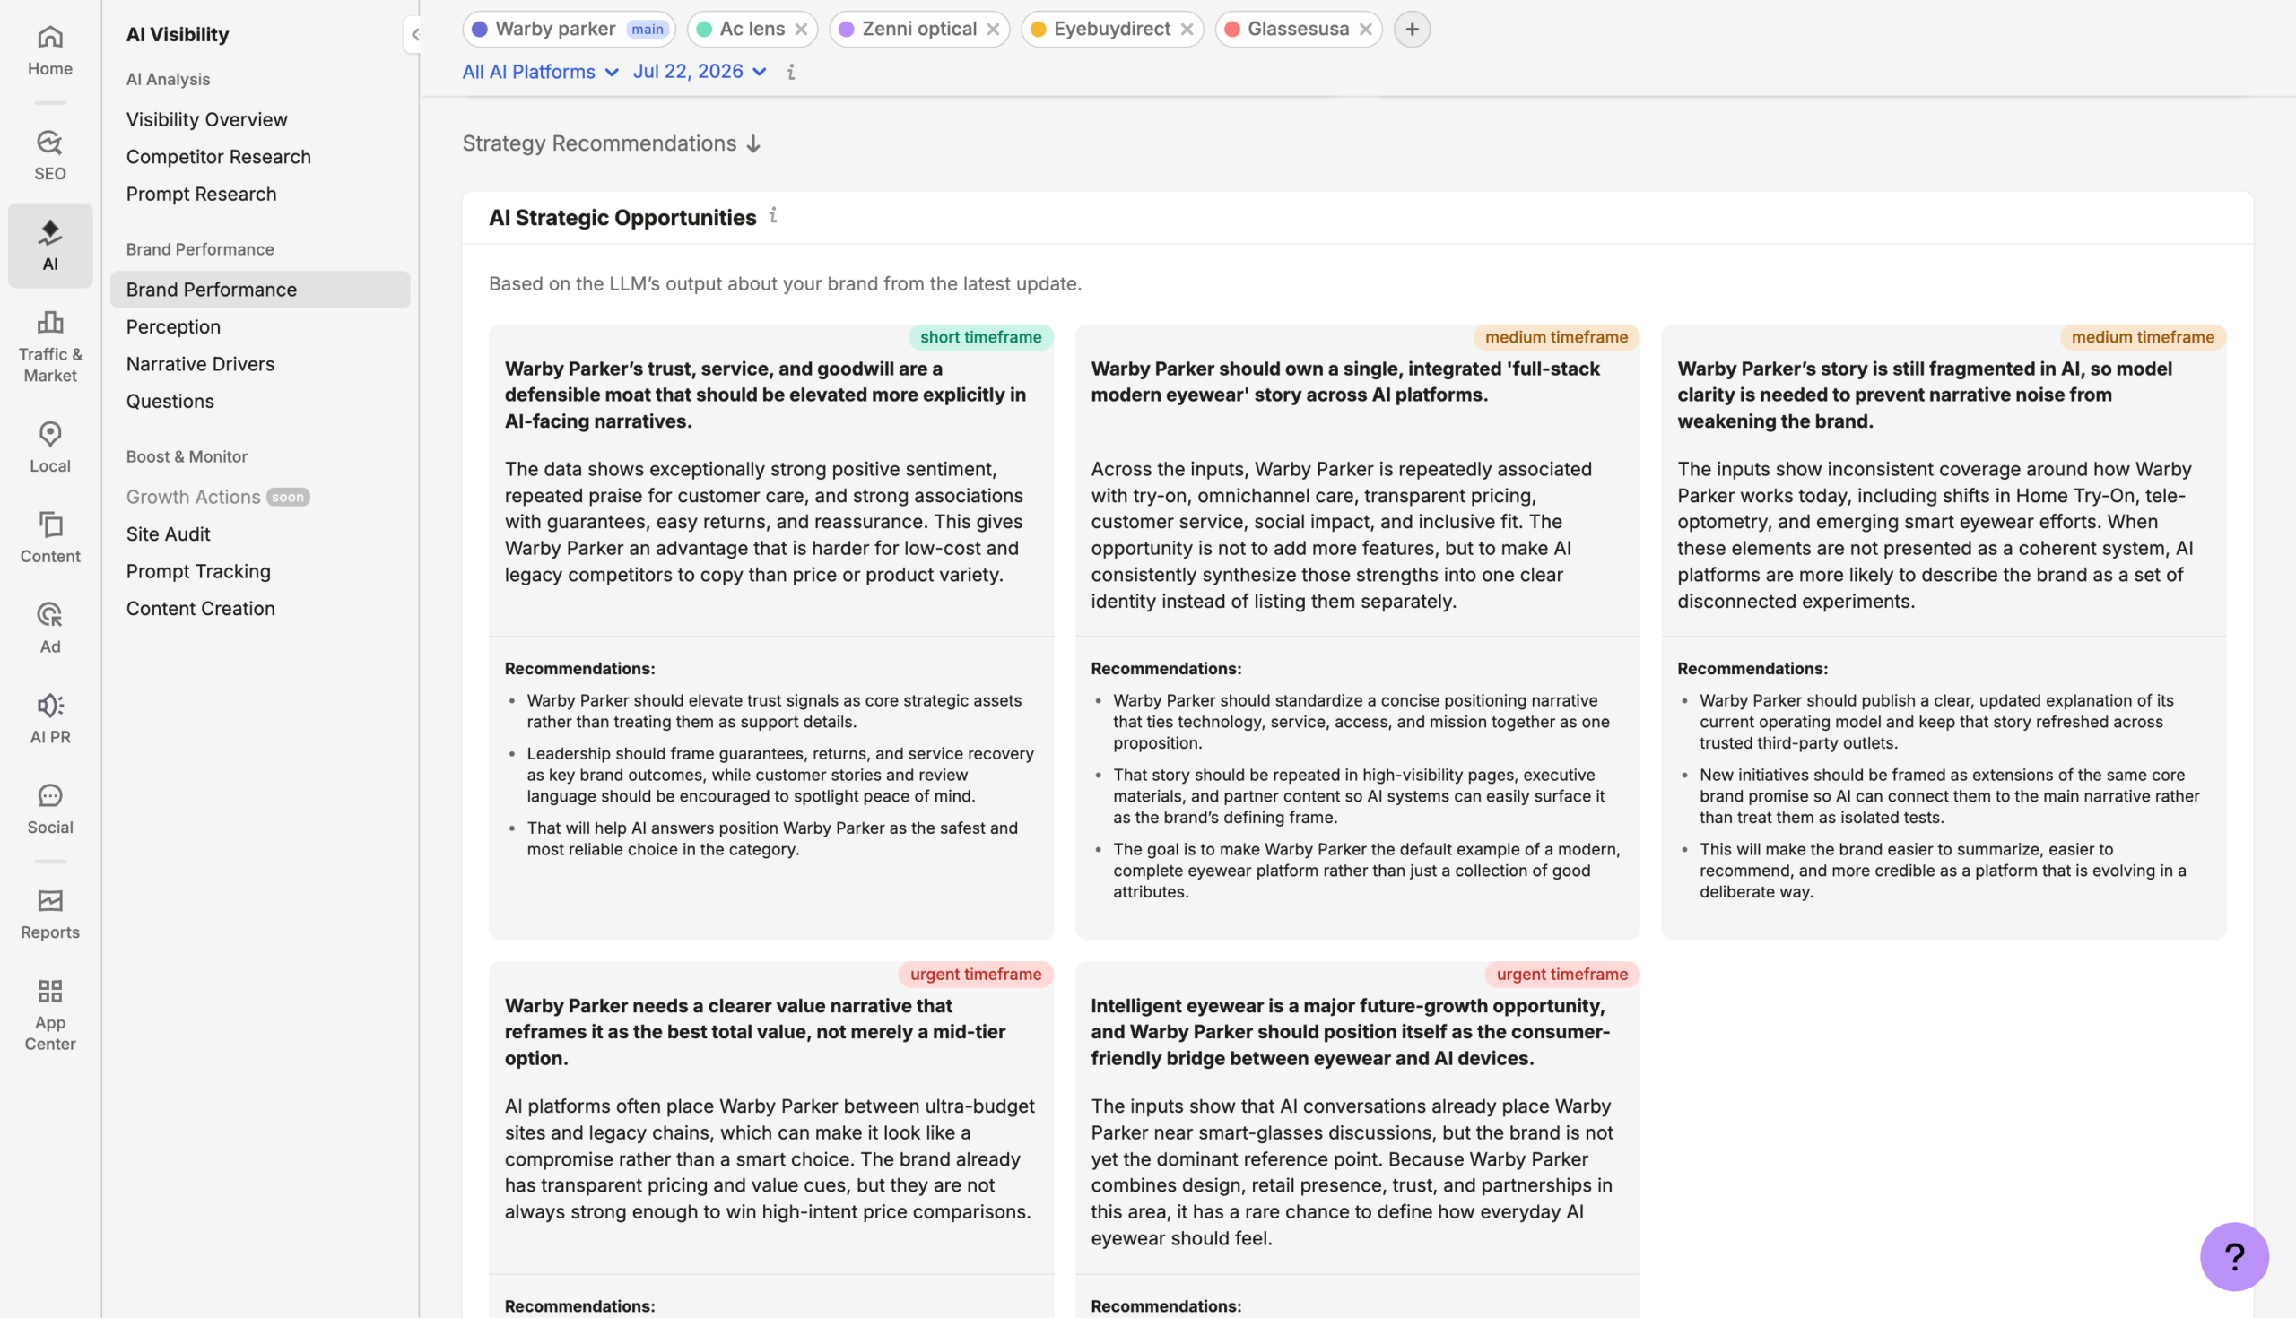The image size is (2296, 1318).
Task: Click the short timeframe badge
Action: [980, 337]
